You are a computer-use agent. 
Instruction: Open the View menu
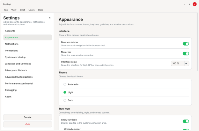(14, 10)
